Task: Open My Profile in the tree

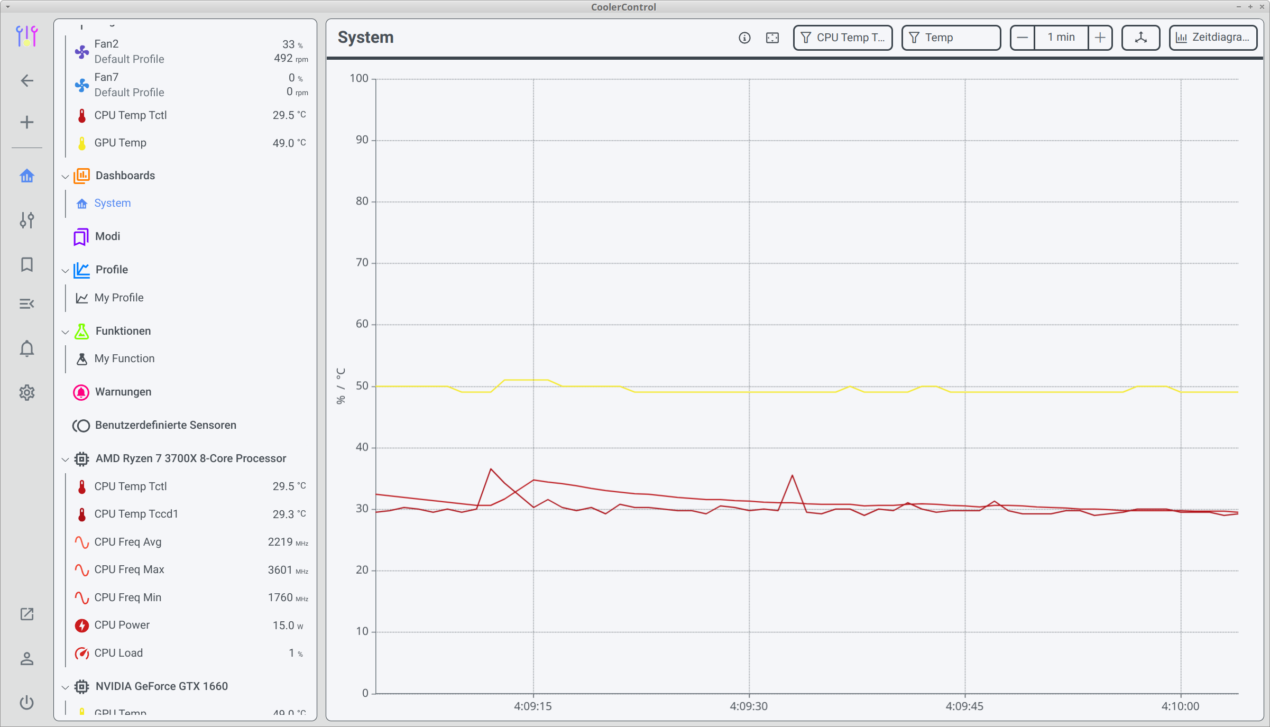Action: click(x=118, y=298)
